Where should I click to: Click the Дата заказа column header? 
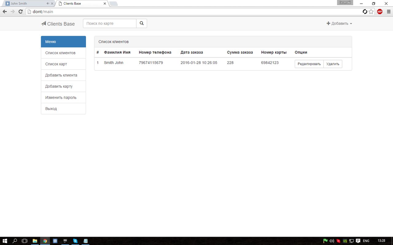click(192, 52)
